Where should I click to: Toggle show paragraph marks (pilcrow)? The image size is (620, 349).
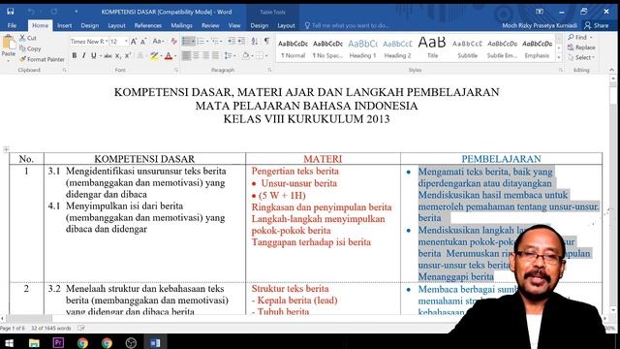[267, 41]
